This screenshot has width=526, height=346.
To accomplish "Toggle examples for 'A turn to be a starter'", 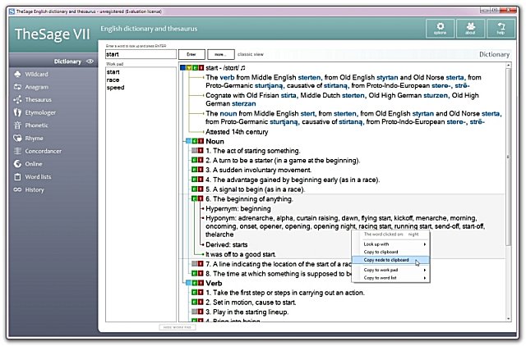I will pos(195,160).
